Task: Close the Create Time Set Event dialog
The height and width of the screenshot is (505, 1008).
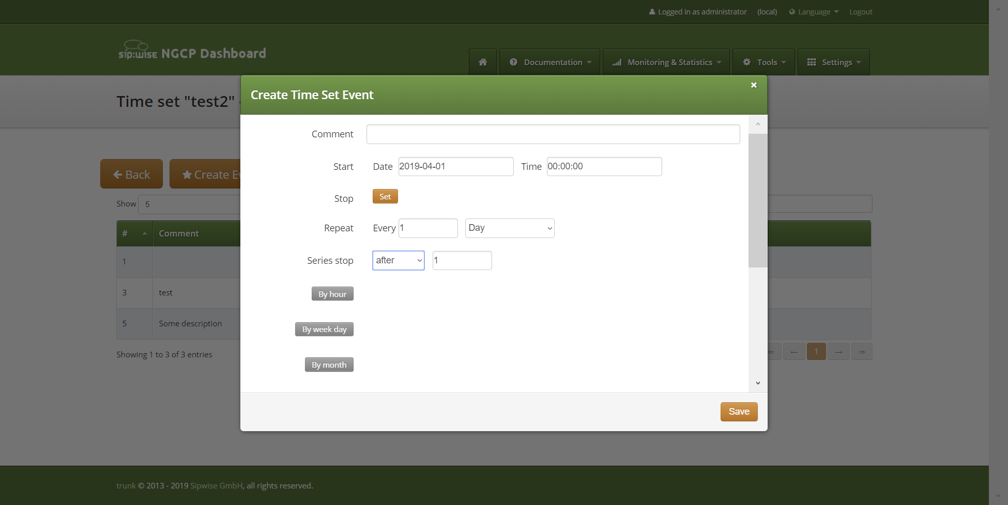Action: point(754,85)
